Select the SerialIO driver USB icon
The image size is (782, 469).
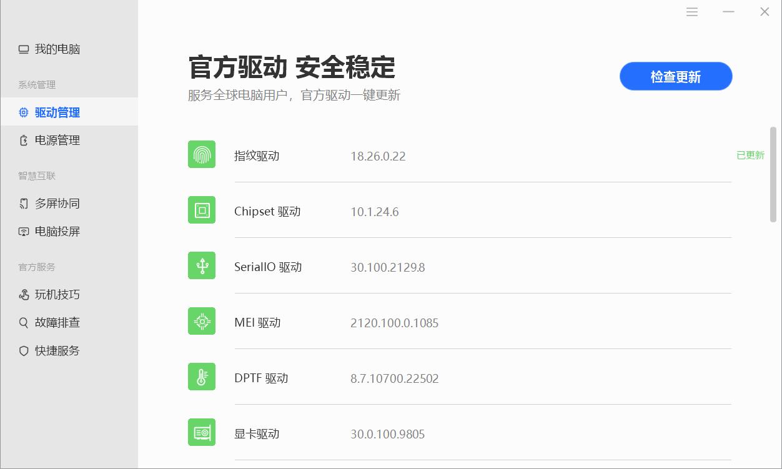coord(201,265)
